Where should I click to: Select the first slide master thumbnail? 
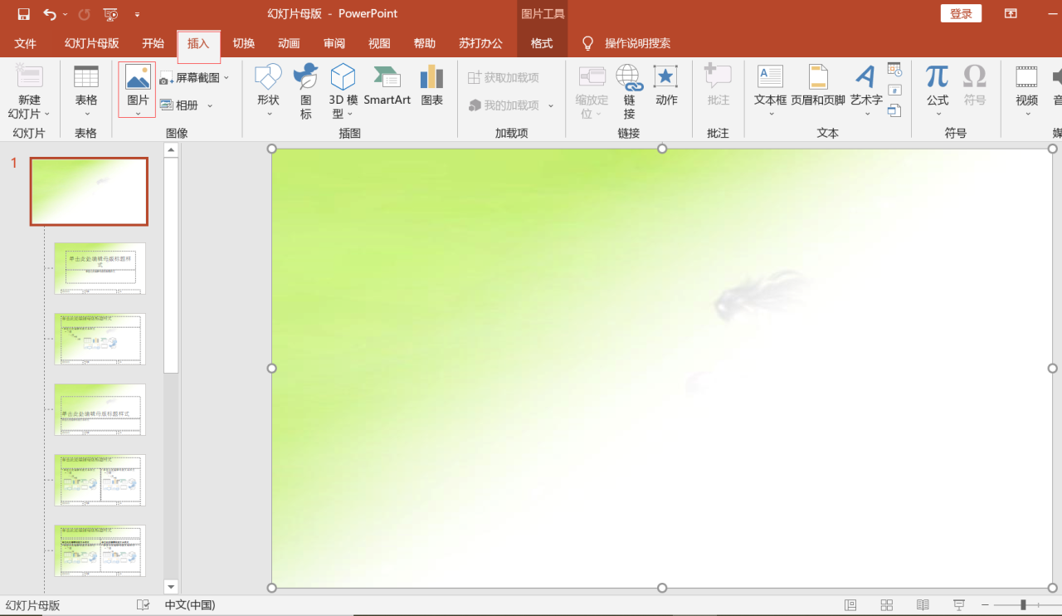pos(89,191)
